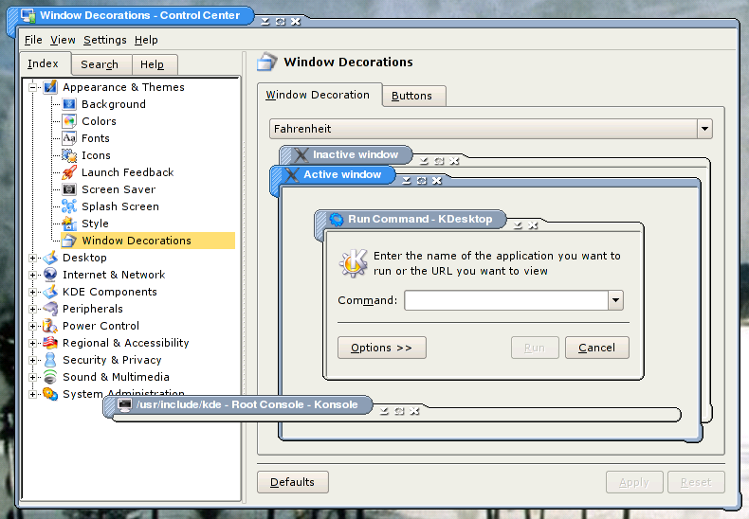
Task: Click the Colors palette icon
Action: (x=69, y=121)
